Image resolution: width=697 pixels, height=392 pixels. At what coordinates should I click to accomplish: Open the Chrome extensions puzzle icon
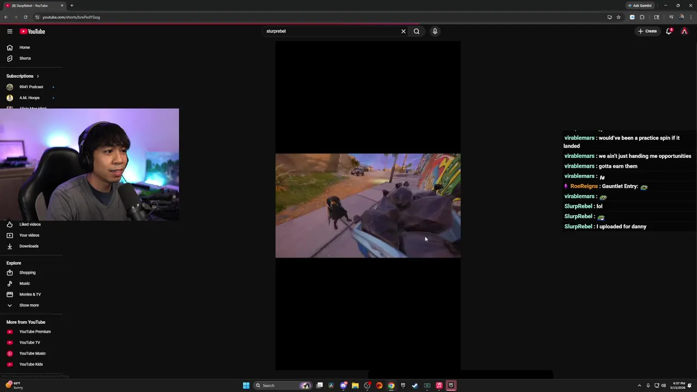click(x=642, y=17)
